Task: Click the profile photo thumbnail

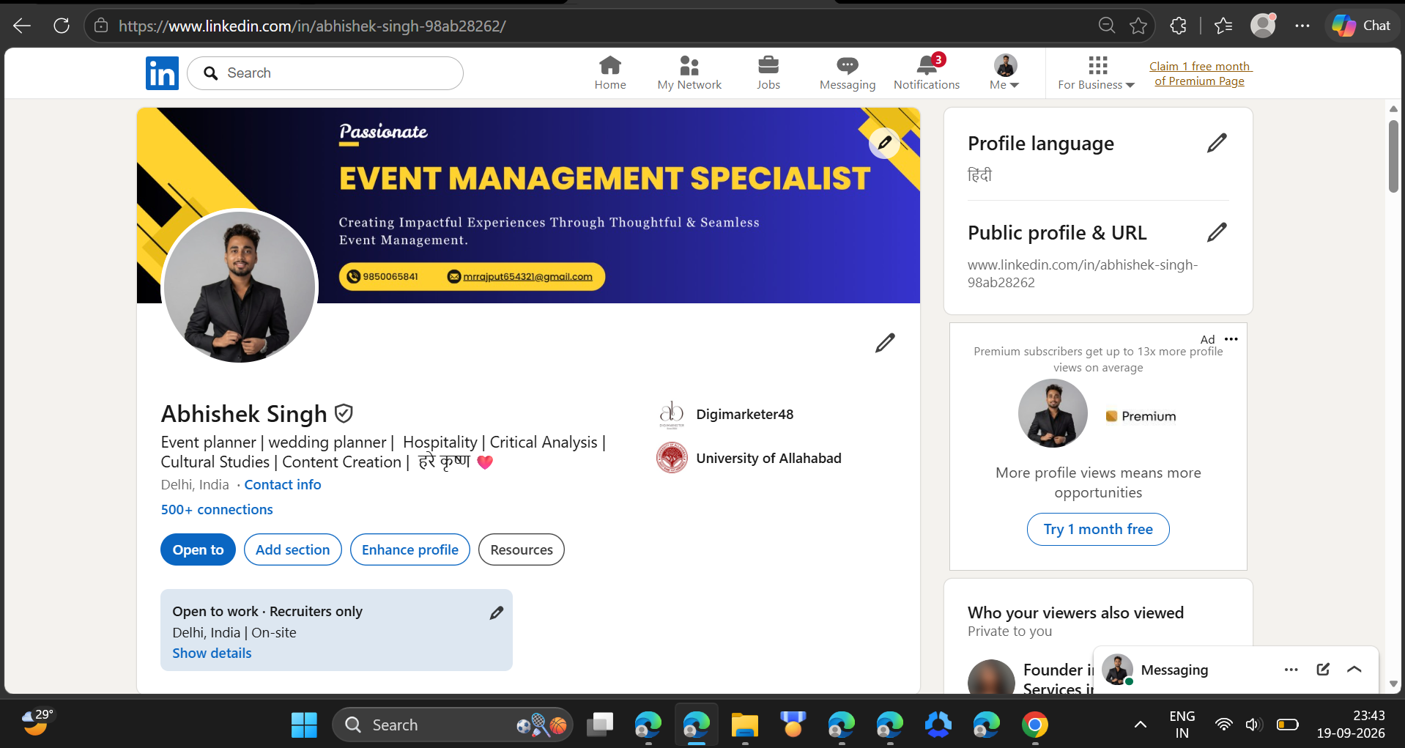Action: pyautogui.click(x=240, y=286)
